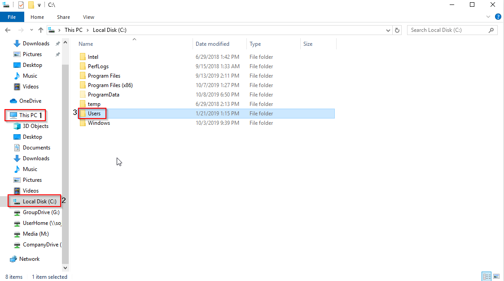This screenshot has height=281, width=504.
Task: Go back with the Back button
Action: point(8,30)
